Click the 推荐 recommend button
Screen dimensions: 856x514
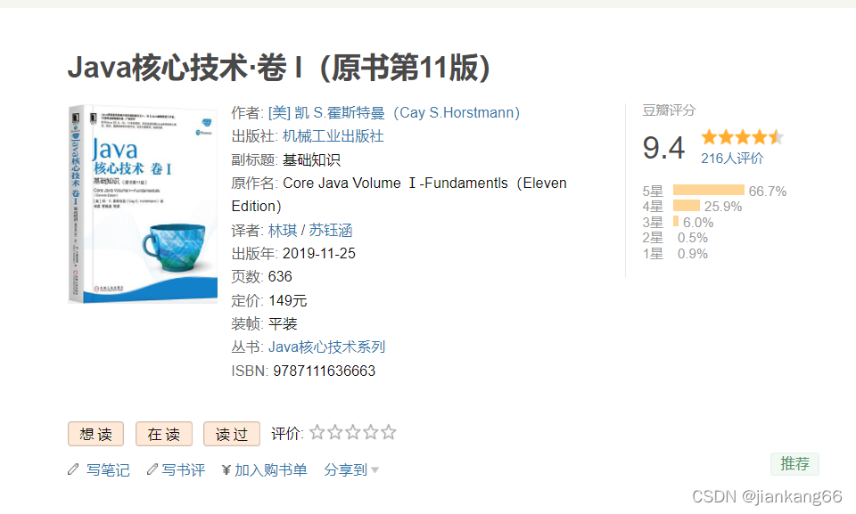coord(794,464)
